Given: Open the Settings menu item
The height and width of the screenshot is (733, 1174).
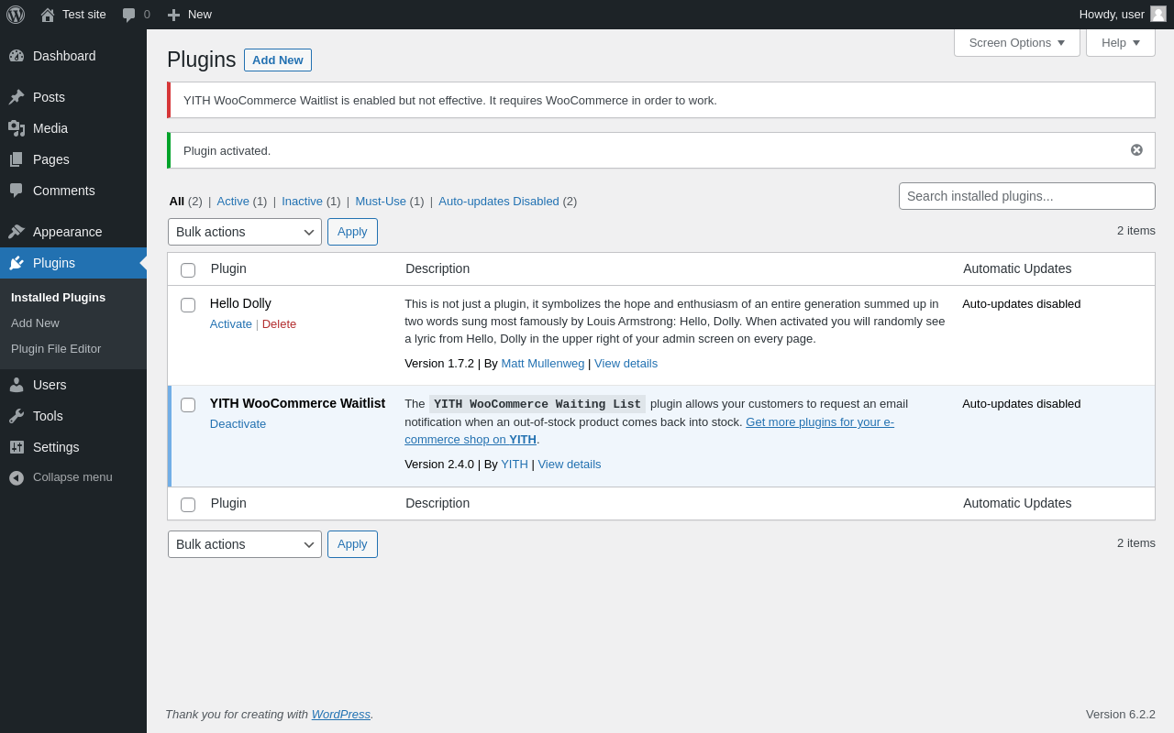Looking at the screenshot, I should pos(56,447).
